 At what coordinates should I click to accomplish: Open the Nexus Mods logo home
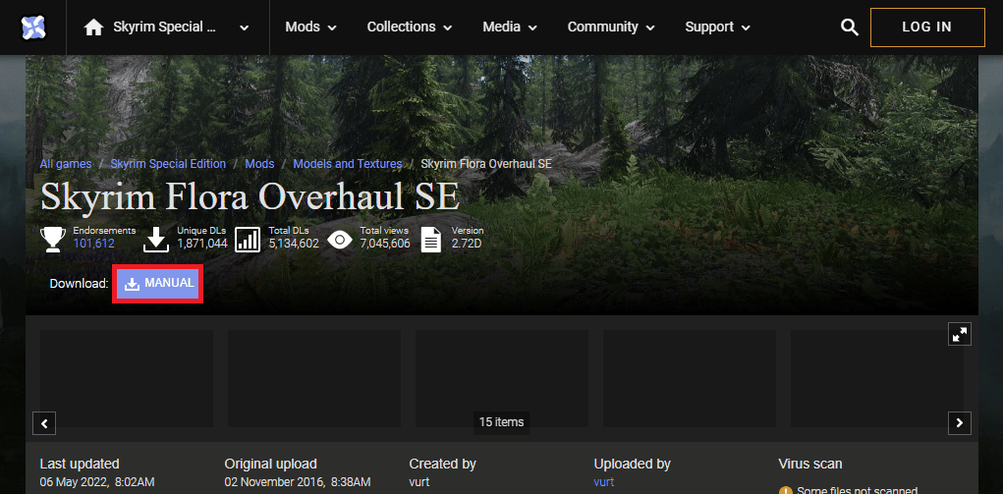coord(33,27)
